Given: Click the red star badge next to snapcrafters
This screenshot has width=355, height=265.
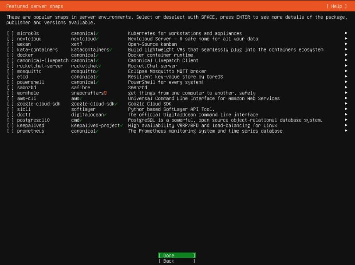Looking at the screenshot, I should pos(105,93).
